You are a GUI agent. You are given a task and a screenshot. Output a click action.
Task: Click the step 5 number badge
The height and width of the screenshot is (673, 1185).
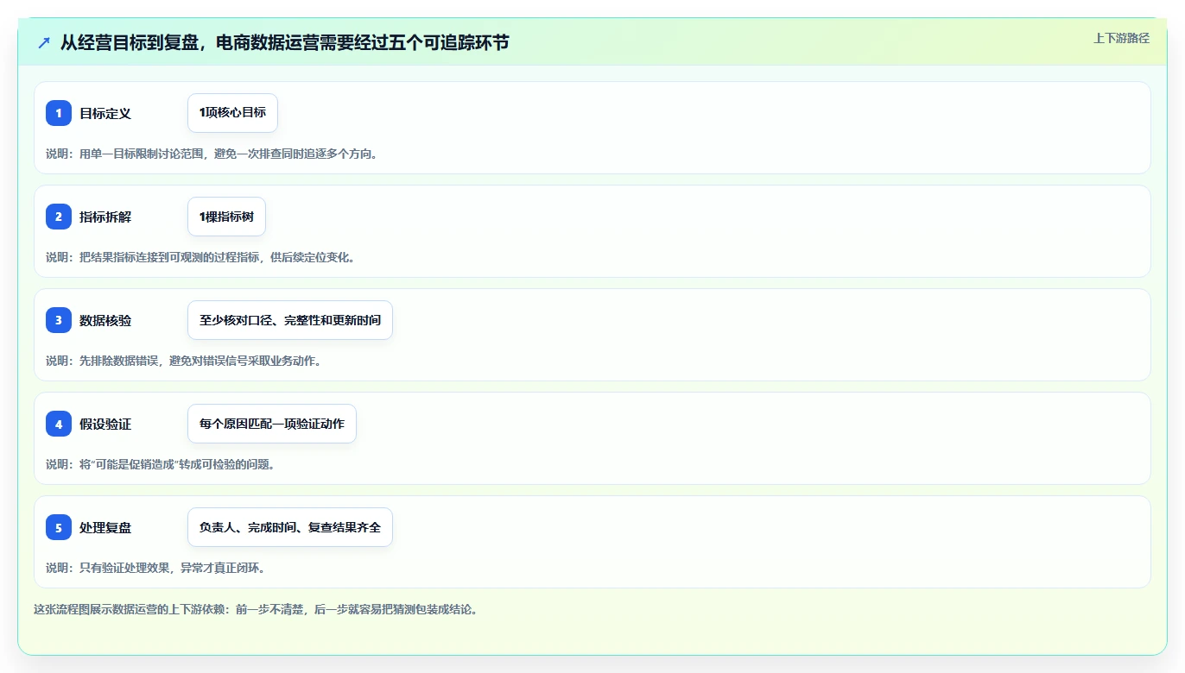[59, 527]
